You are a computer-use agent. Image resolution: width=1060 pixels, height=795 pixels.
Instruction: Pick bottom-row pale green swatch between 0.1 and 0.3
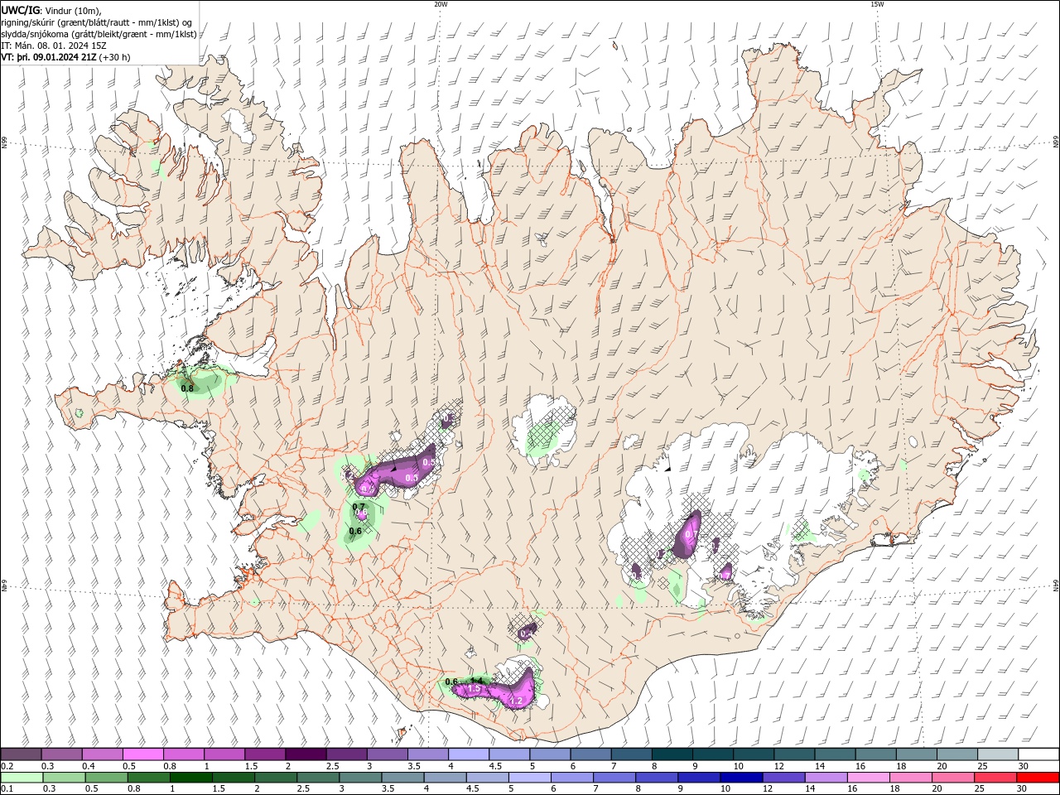pyautogui.click(x=21, y=778)
